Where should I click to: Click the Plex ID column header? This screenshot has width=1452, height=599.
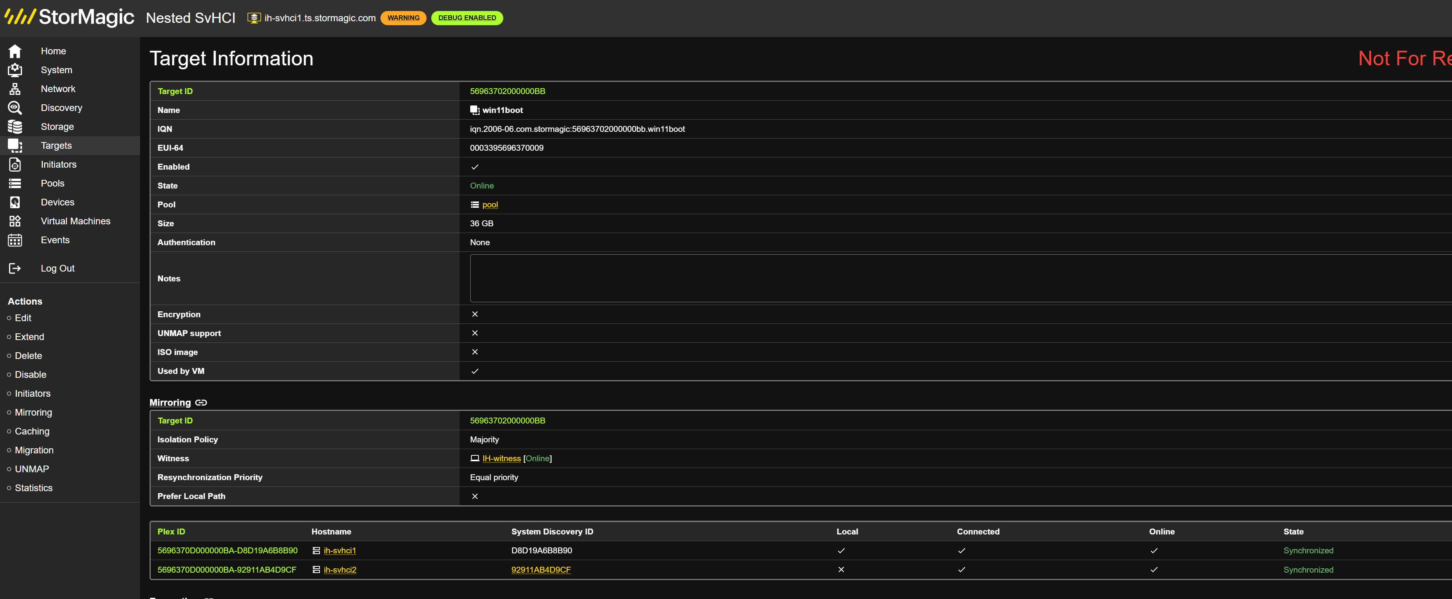(171, 531)
